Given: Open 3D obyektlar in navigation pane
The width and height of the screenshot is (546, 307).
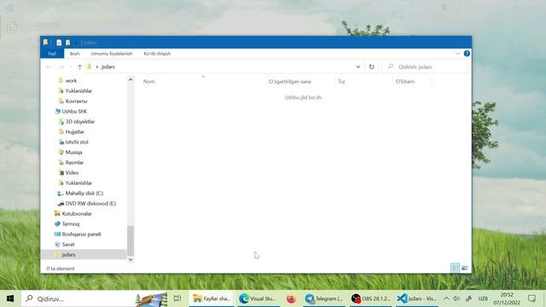Looking at the screenshot, I should 79,122.
